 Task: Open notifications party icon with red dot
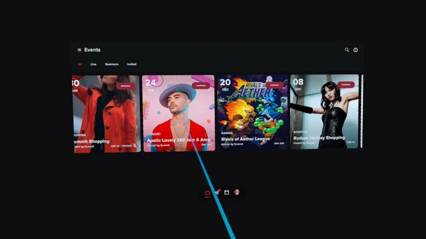pyautogui.click(x=217, y=192)
